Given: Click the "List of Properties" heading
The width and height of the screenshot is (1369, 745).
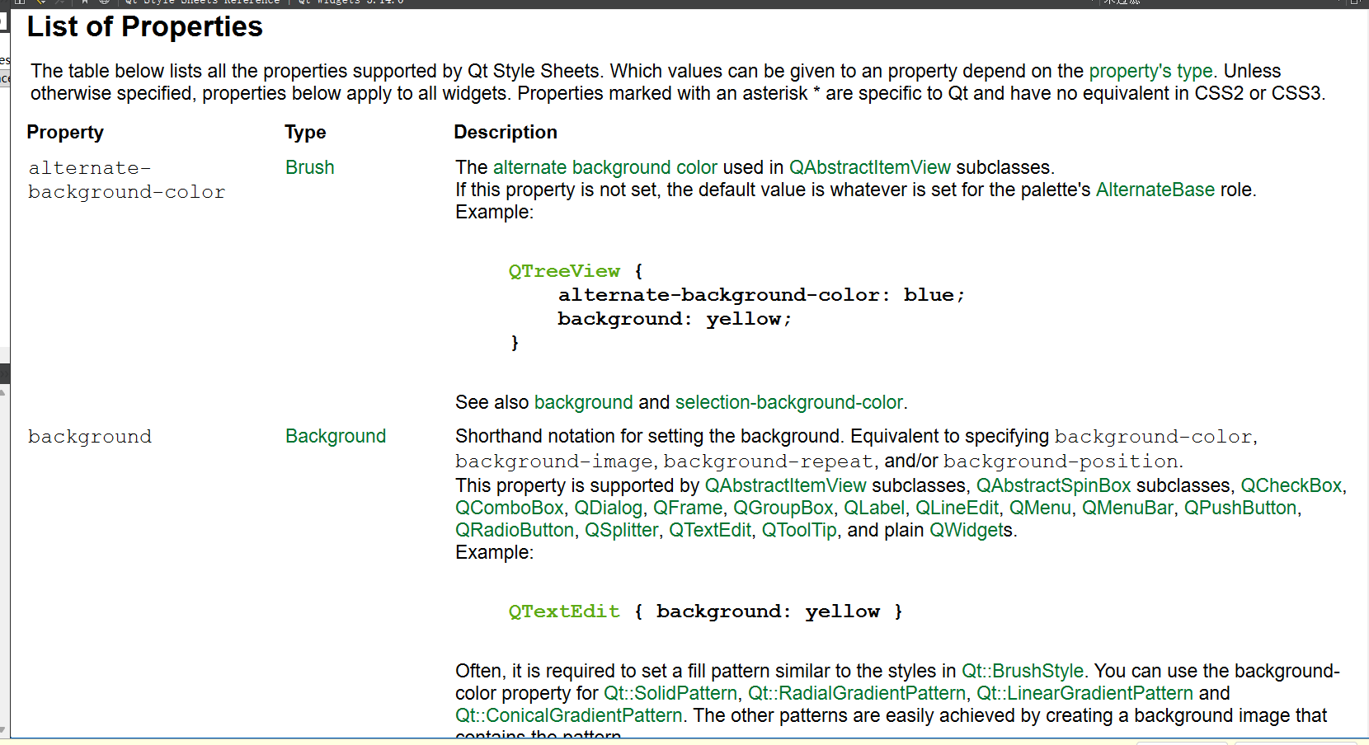Looking at the screenshot, I should click(x=145, y=26).
